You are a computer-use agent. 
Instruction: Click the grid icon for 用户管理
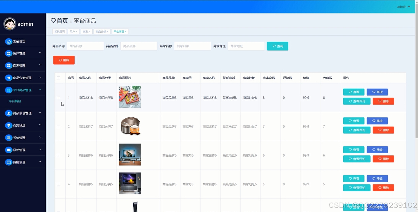(8, 53)
